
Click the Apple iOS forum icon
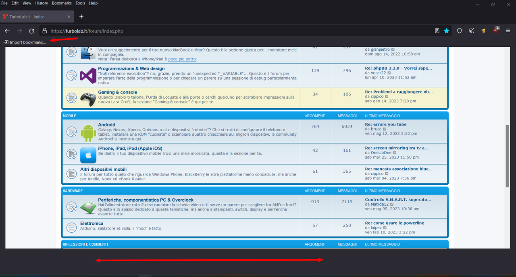tap(88, 155)
